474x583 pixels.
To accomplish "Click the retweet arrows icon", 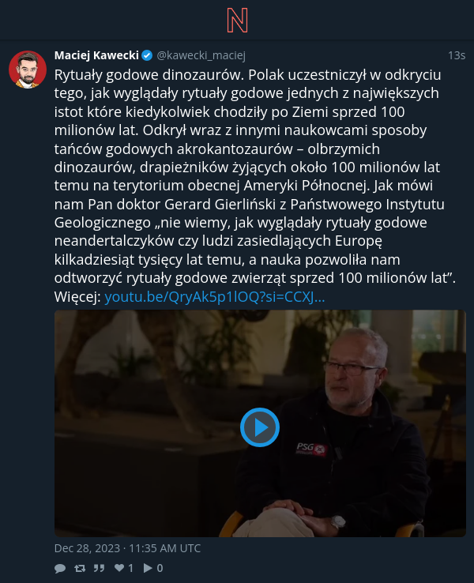I will (80, 568).
